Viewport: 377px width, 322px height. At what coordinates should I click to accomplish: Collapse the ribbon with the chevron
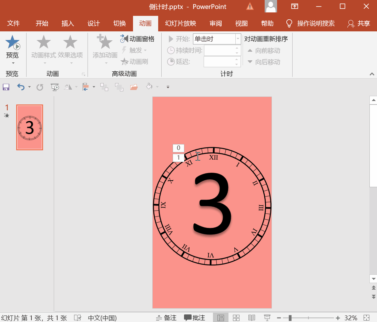coord(372,74)
